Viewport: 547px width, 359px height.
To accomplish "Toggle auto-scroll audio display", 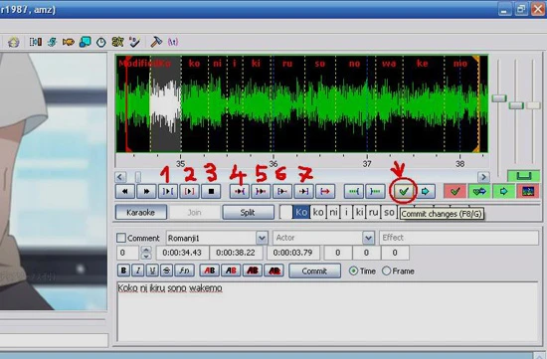I will point(504,191).
